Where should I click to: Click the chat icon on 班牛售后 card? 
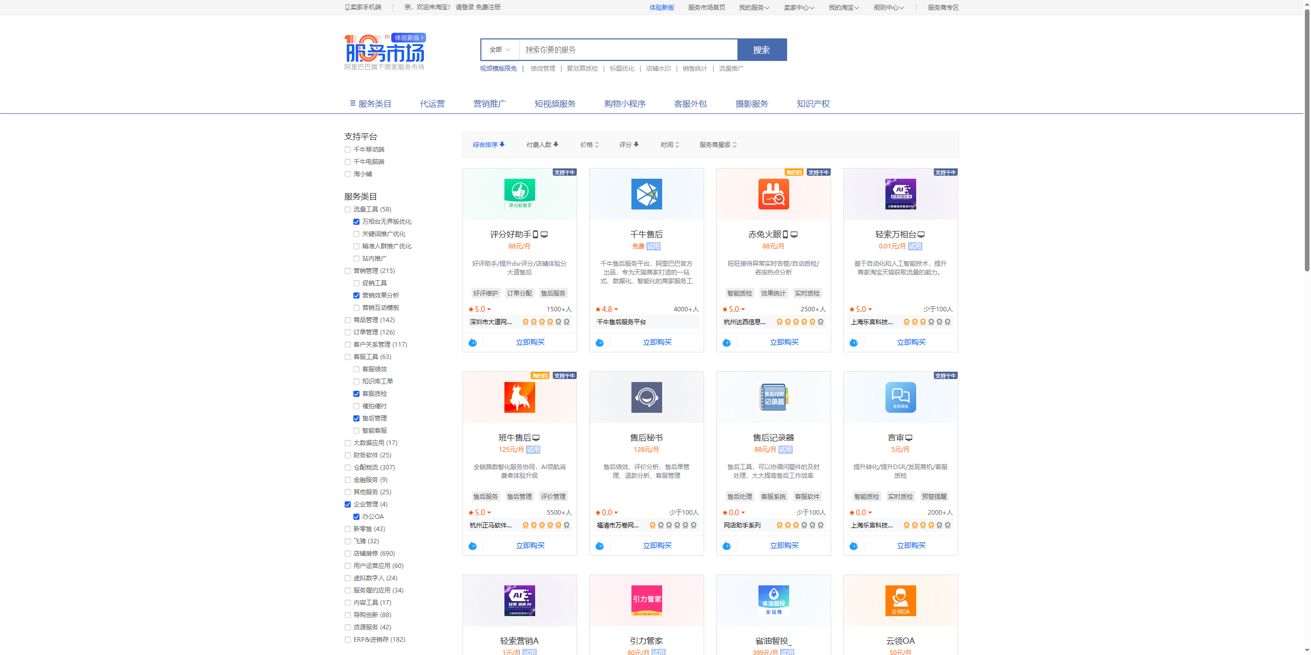473,546
